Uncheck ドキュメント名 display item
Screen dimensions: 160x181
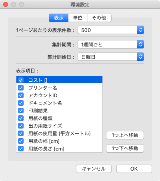(x=21, y=103)
